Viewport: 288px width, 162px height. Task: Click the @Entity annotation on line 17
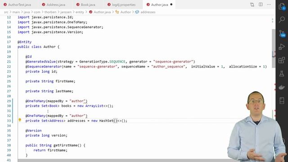(x=24, y=42)
